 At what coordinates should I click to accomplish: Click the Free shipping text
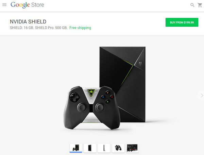click(x=80, y=28)
